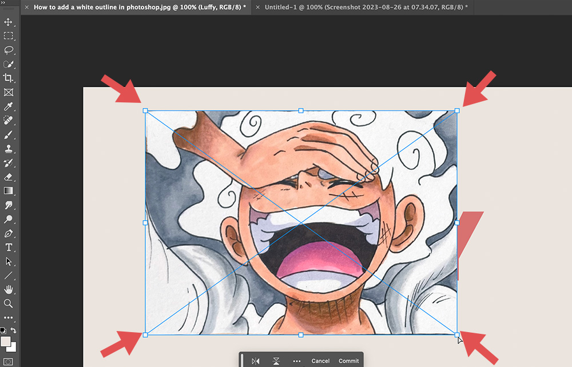Open the Edit Toolbar three-dots menu
The width and height of the screenshot is (572, 367).
click(8, 317)
